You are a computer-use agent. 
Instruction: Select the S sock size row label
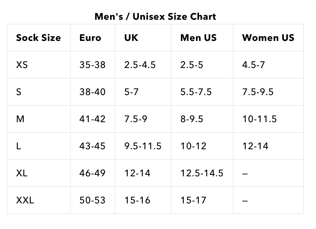pos(19,92)
